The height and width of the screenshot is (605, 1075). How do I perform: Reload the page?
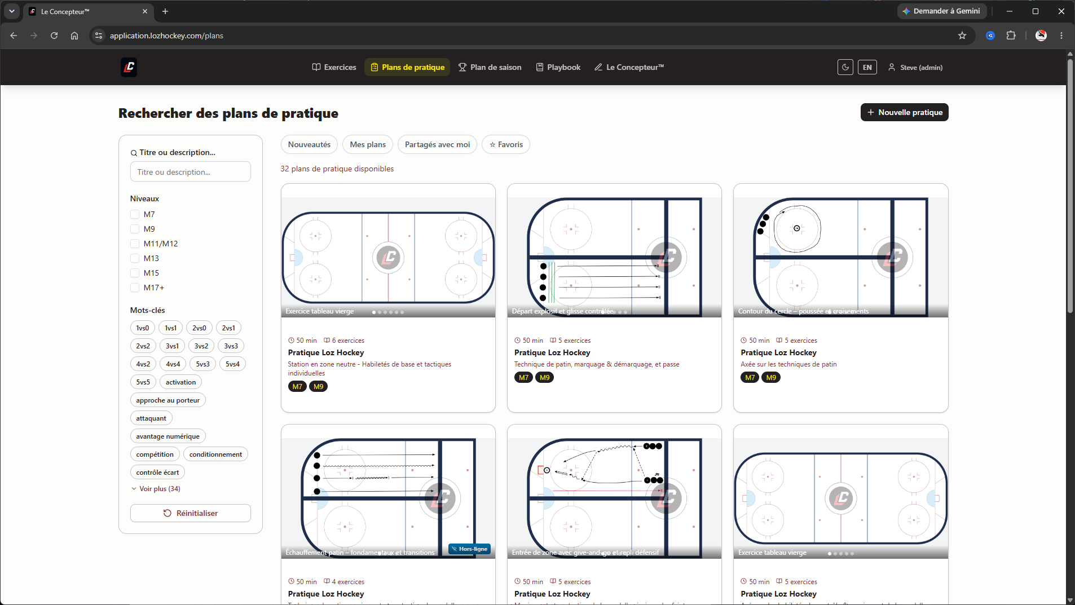pyautogui.click(x=54, y=36)
